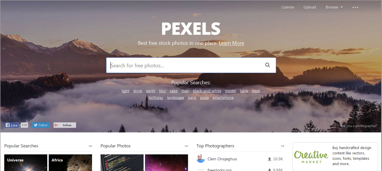Image resolution: width=382 pixels, height=171 pixels.
Task: Click the Facebook Like button
Action: coord(12,125)
